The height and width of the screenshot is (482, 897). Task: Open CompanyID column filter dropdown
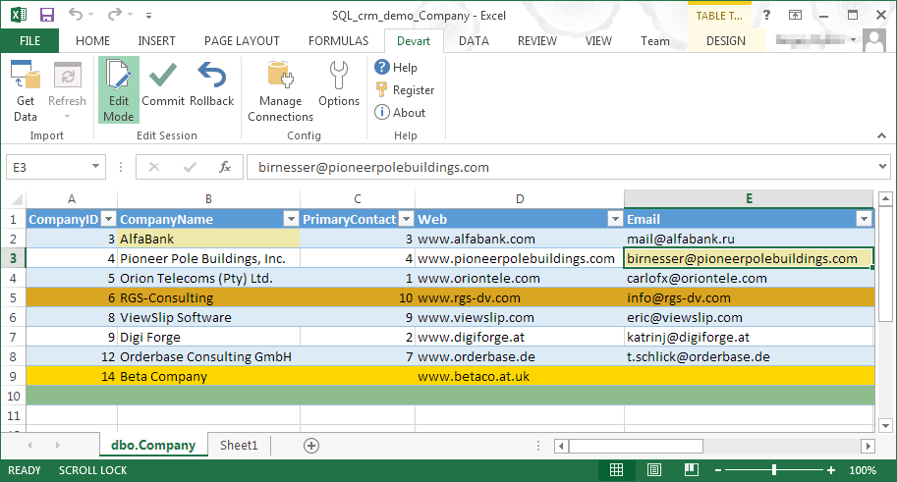tap(108, 219)
